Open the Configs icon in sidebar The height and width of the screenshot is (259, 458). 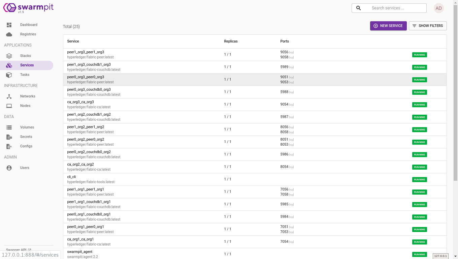(9, 146)
